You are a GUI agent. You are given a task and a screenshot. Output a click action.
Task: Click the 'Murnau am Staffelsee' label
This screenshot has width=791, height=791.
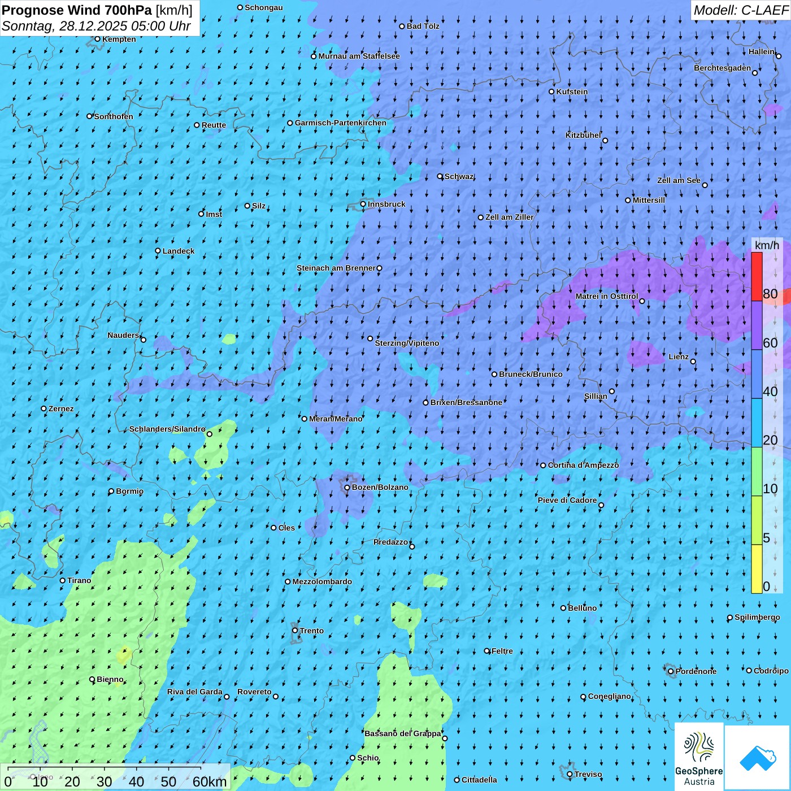[x=359, y=56]
